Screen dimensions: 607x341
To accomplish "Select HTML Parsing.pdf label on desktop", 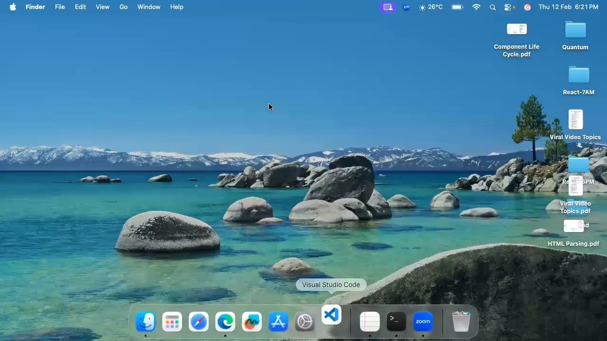I will pos(573,244).
